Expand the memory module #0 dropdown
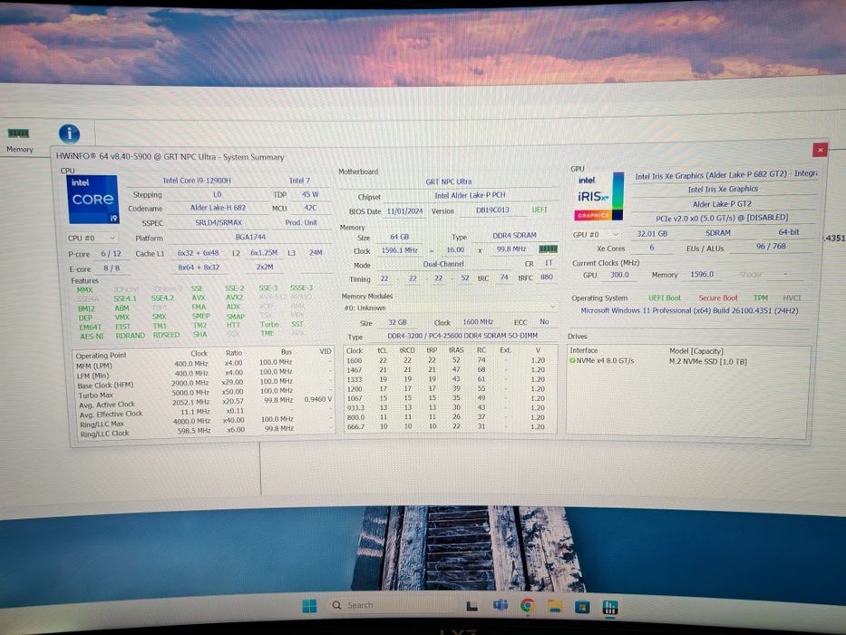 tap(450, 308)
